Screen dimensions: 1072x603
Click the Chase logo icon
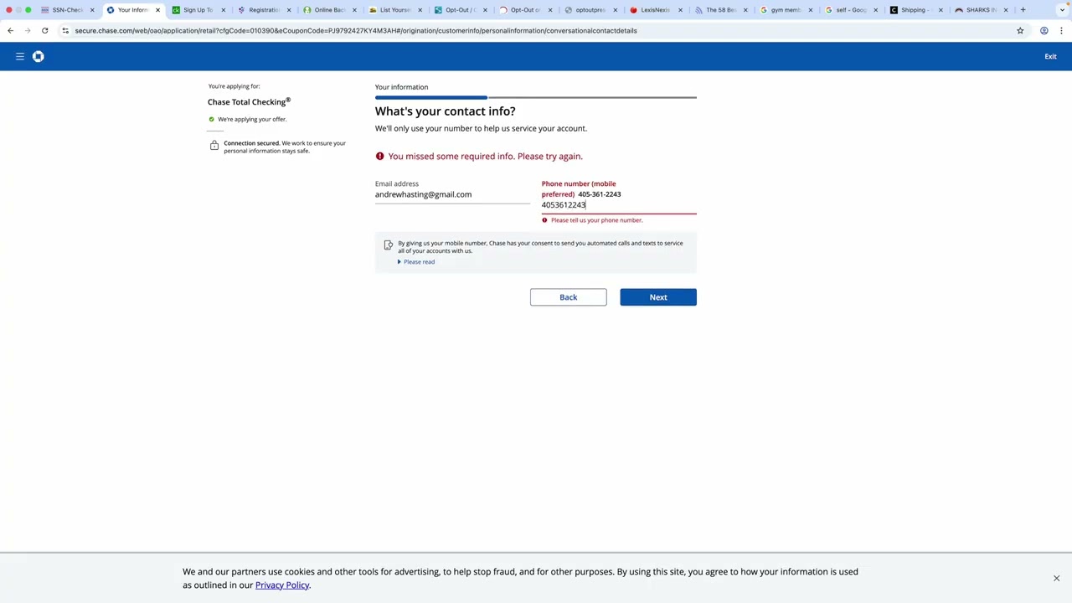[38, 56]
